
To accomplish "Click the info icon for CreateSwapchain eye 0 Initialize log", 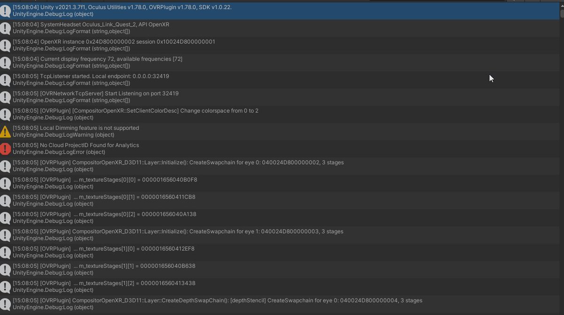I will pyautogui.click(x=5, y=166).
